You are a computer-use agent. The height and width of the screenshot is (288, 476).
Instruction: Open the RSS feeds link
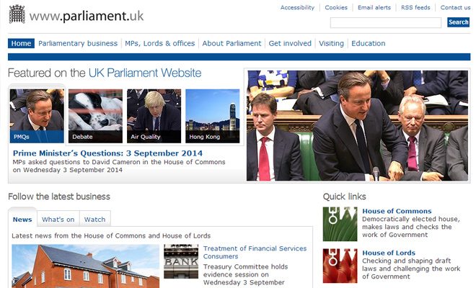coord(415,8)
